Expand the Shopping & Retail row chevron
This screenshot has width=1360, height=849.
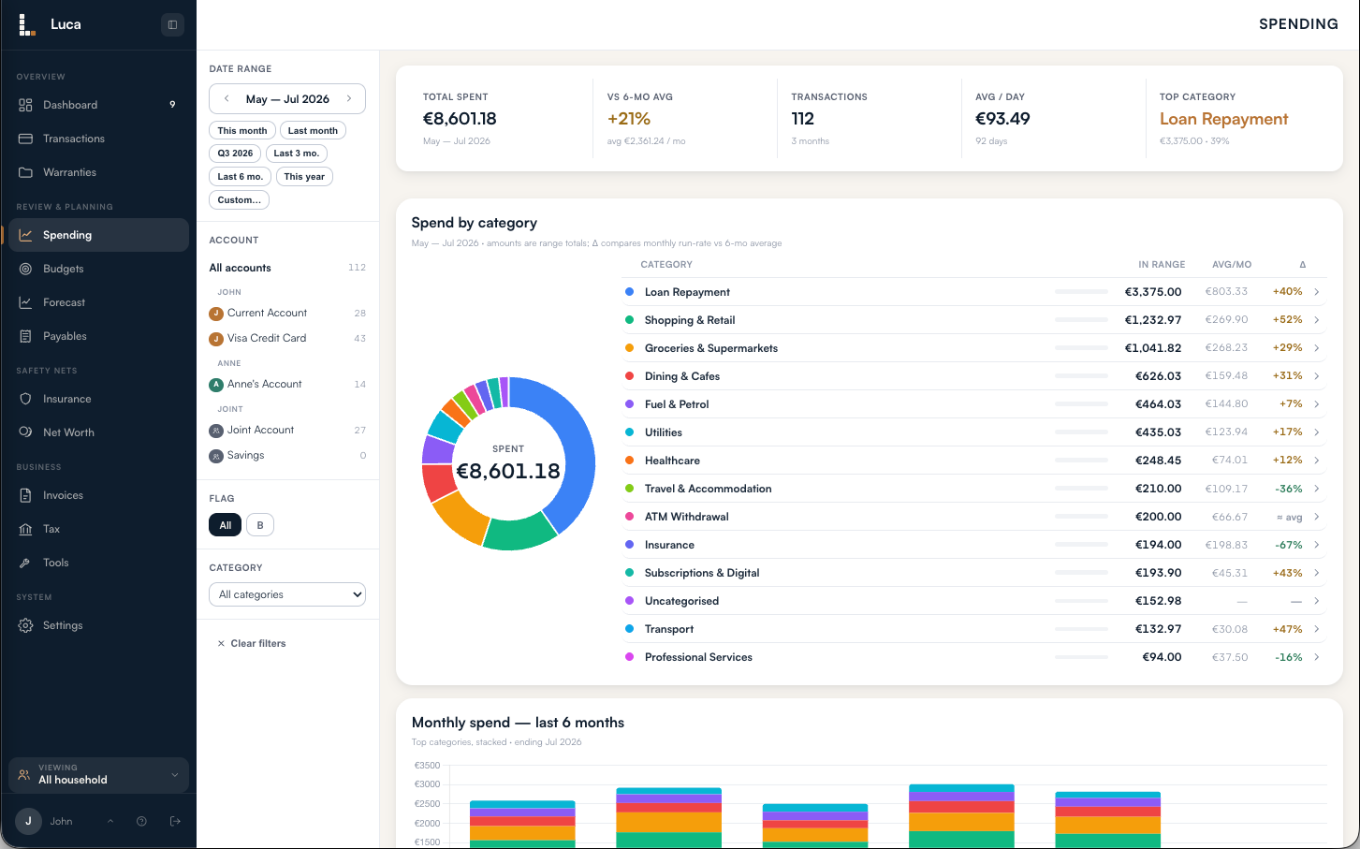click(x=1317, y=320)
